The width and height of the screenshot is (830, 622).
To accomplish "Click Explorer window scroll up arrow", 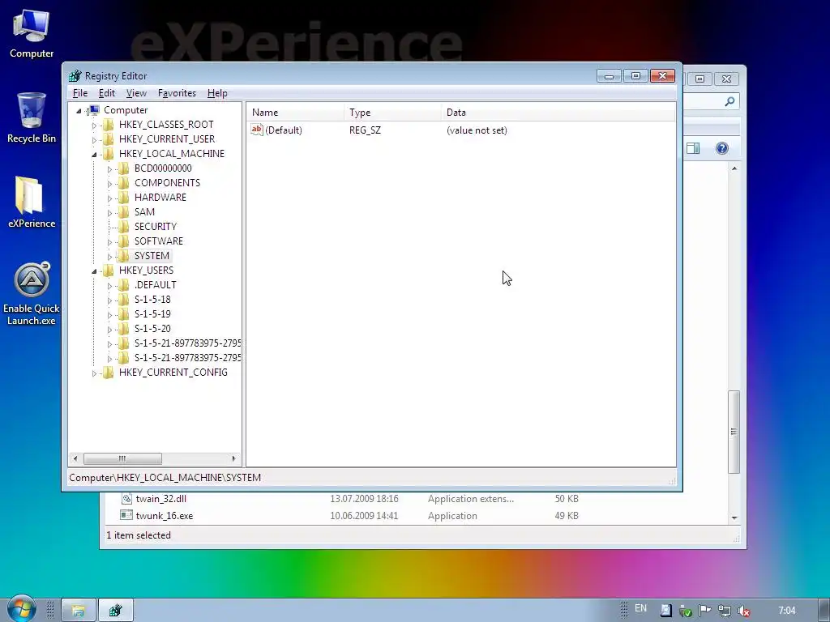I will point(734,168).
